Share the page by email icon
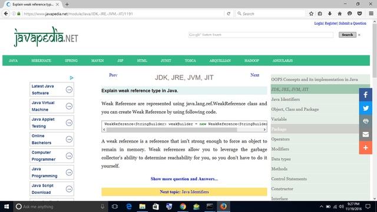The width and height of the screenshot is (377, 212). (365, 134)
